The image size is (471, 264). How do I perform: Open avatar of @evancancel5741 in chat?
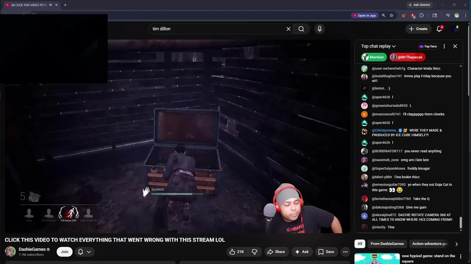(364, 114)
